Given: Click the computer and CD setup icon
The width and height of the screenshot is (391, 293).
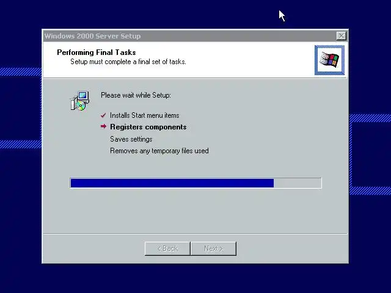Looking at the screenshot, I should (x=80, y=101).
